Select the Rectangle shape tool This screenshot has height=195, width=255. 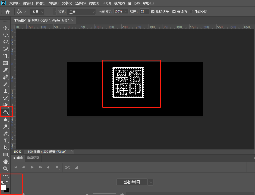tap(5, 155)
